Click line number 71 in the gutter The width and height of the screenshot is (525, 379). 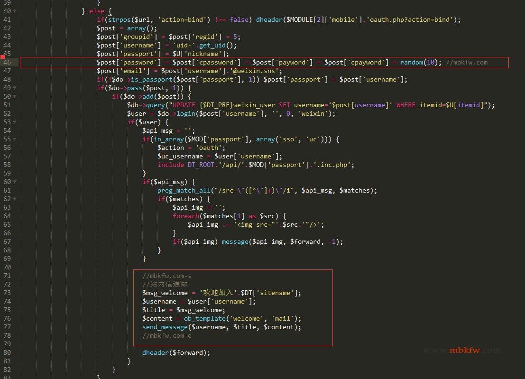(x=7, y=276)
